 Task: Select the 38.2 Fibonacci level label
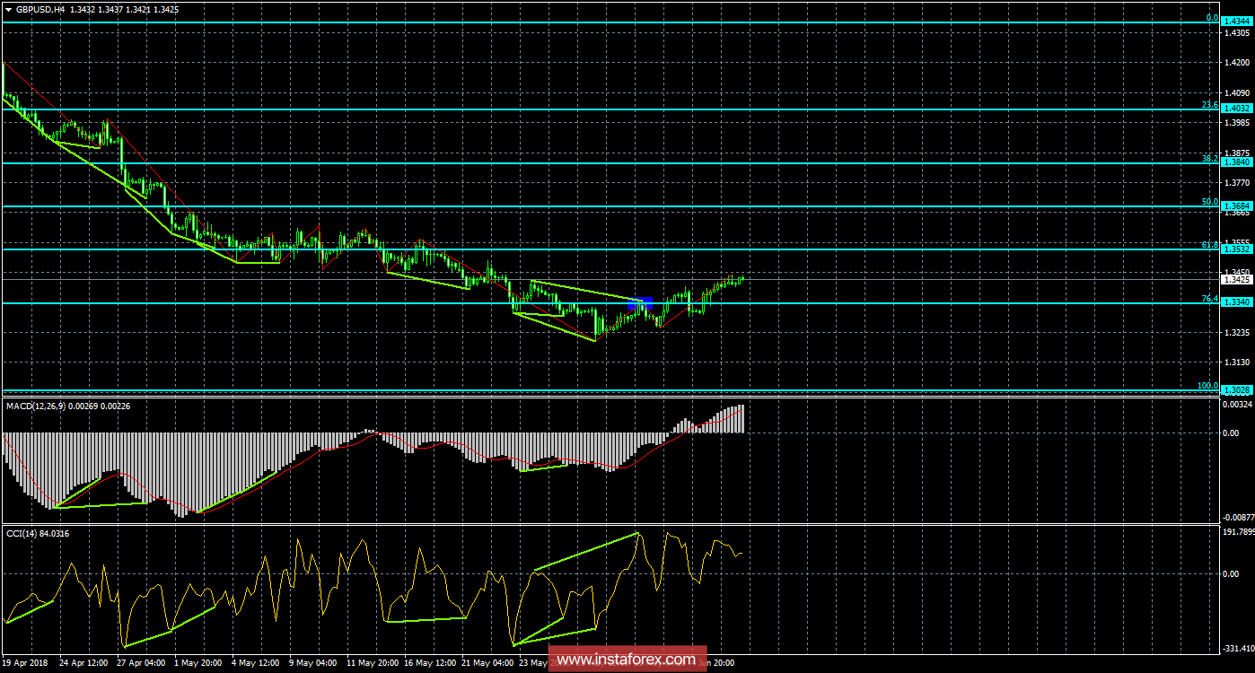click(x=1210, y=159)
